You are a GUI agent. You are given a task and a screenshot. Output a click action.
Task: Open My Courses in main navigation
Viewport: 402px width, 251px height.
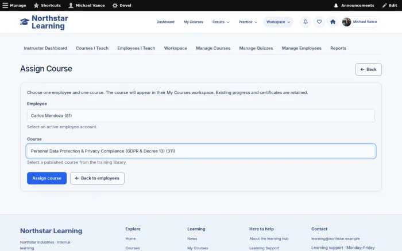(x=194, y=22)
